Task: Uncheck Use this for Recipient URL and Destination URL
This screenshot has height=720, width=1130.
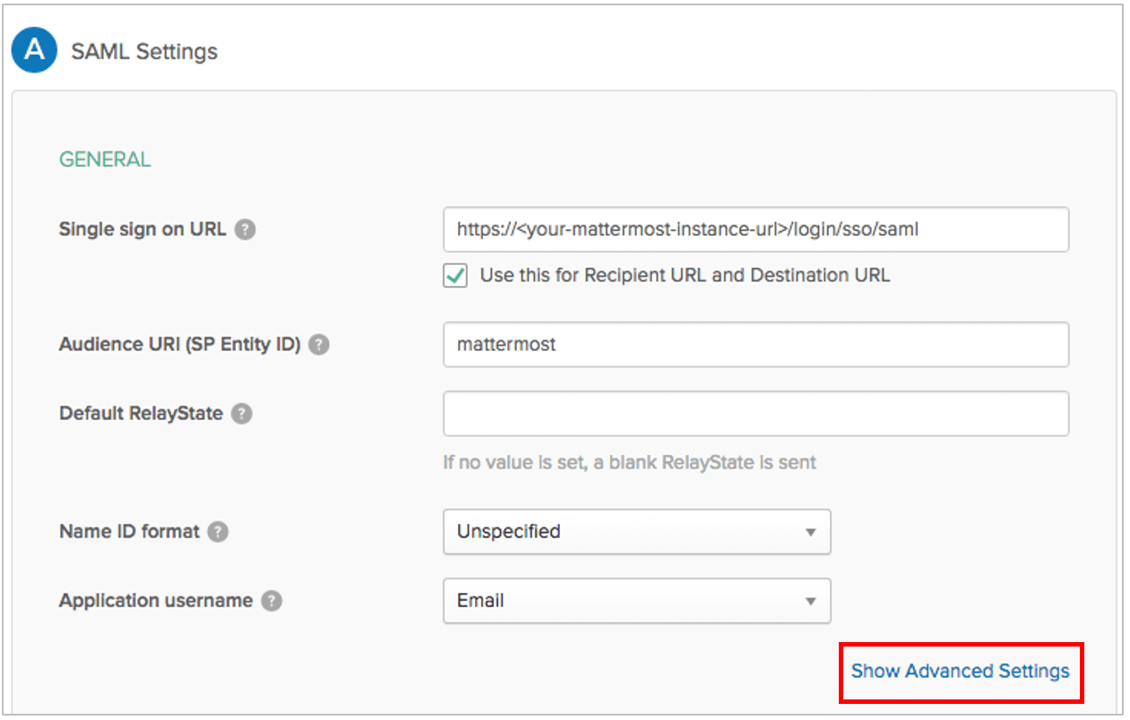Action: click(455, 276)
